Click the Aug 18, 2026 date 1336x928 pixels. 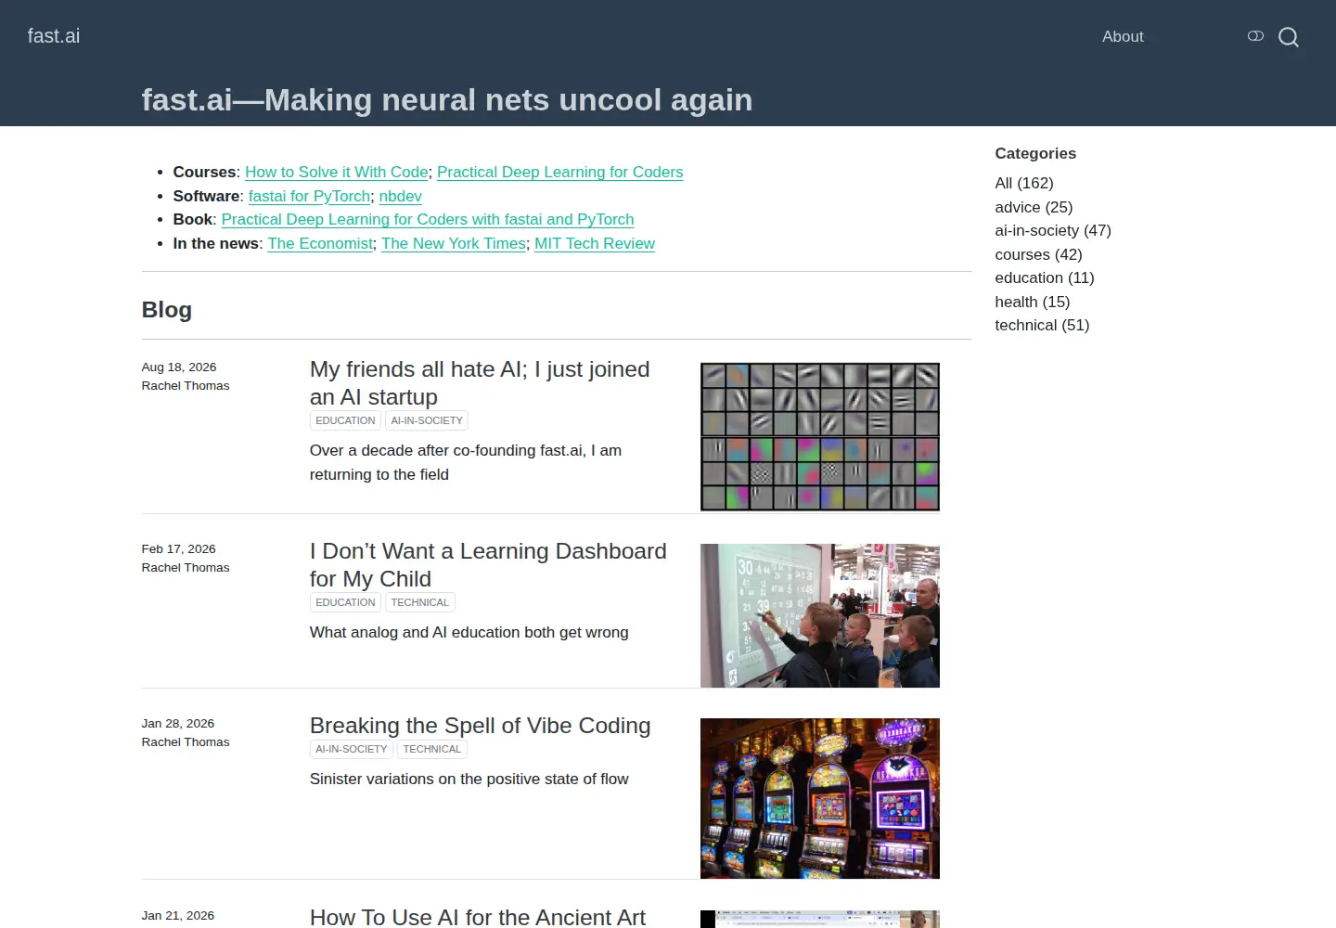179,367
